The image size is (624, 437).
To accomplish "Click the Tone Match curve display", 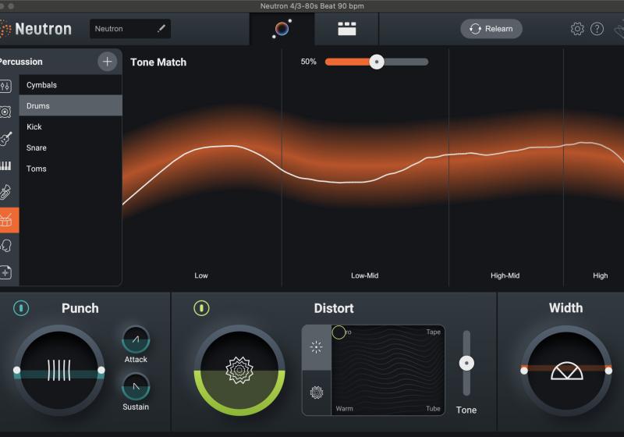I will click(x=374, y=167).
